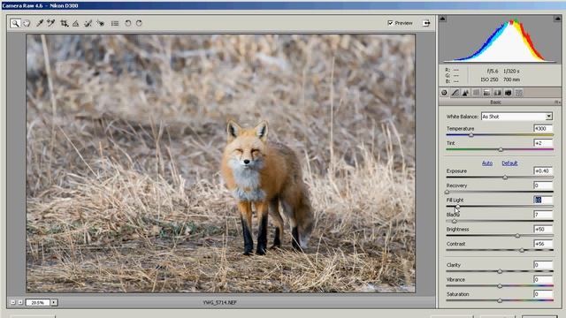Click the RGB histogram display
The image size is (566, 318).
500,41
